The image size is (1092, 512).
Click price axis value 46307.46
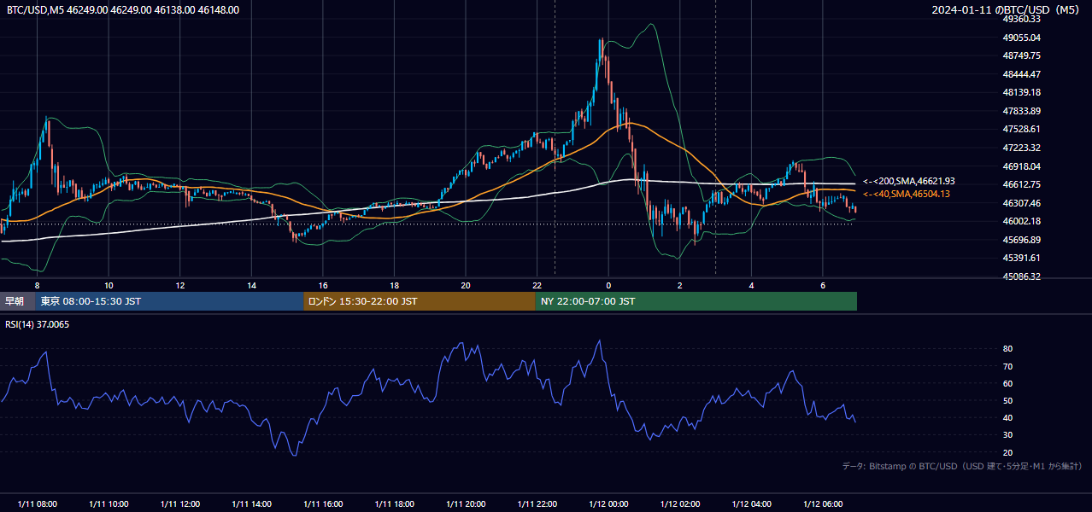click(x=1021, y=203)
